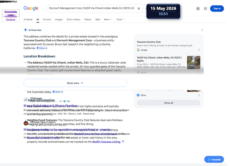Click in the Google search input field

click(92, 8)
